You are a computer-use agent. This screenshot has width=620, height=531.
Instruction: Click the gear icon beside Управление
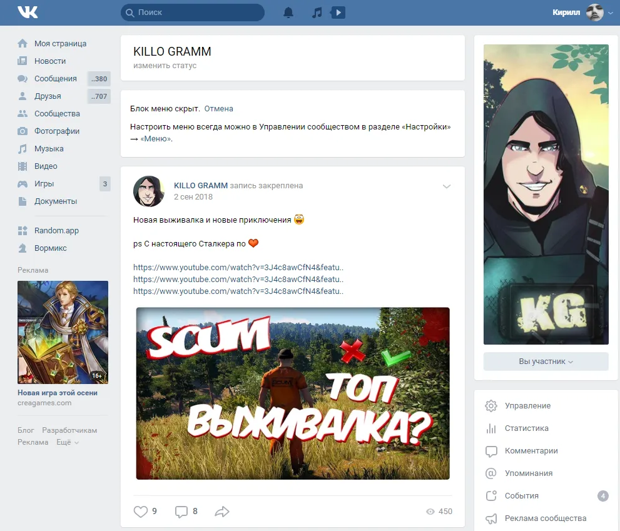click(491, 406)
